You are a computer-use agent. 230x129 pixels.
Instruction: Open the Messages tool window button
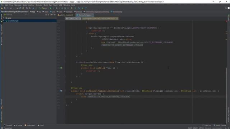30,125
